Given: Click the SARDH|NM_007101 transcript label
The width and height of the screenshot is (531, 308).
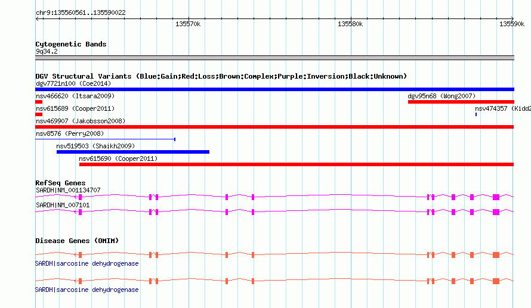Looking at the screenshot, I should coord(63,205).
